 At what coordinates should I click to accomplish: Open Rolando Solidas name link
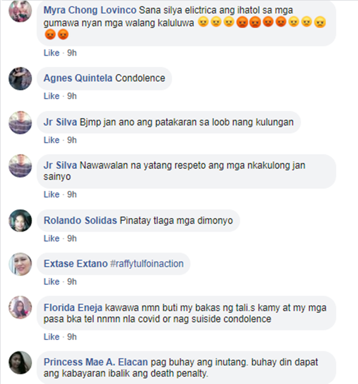click(80, 220)
